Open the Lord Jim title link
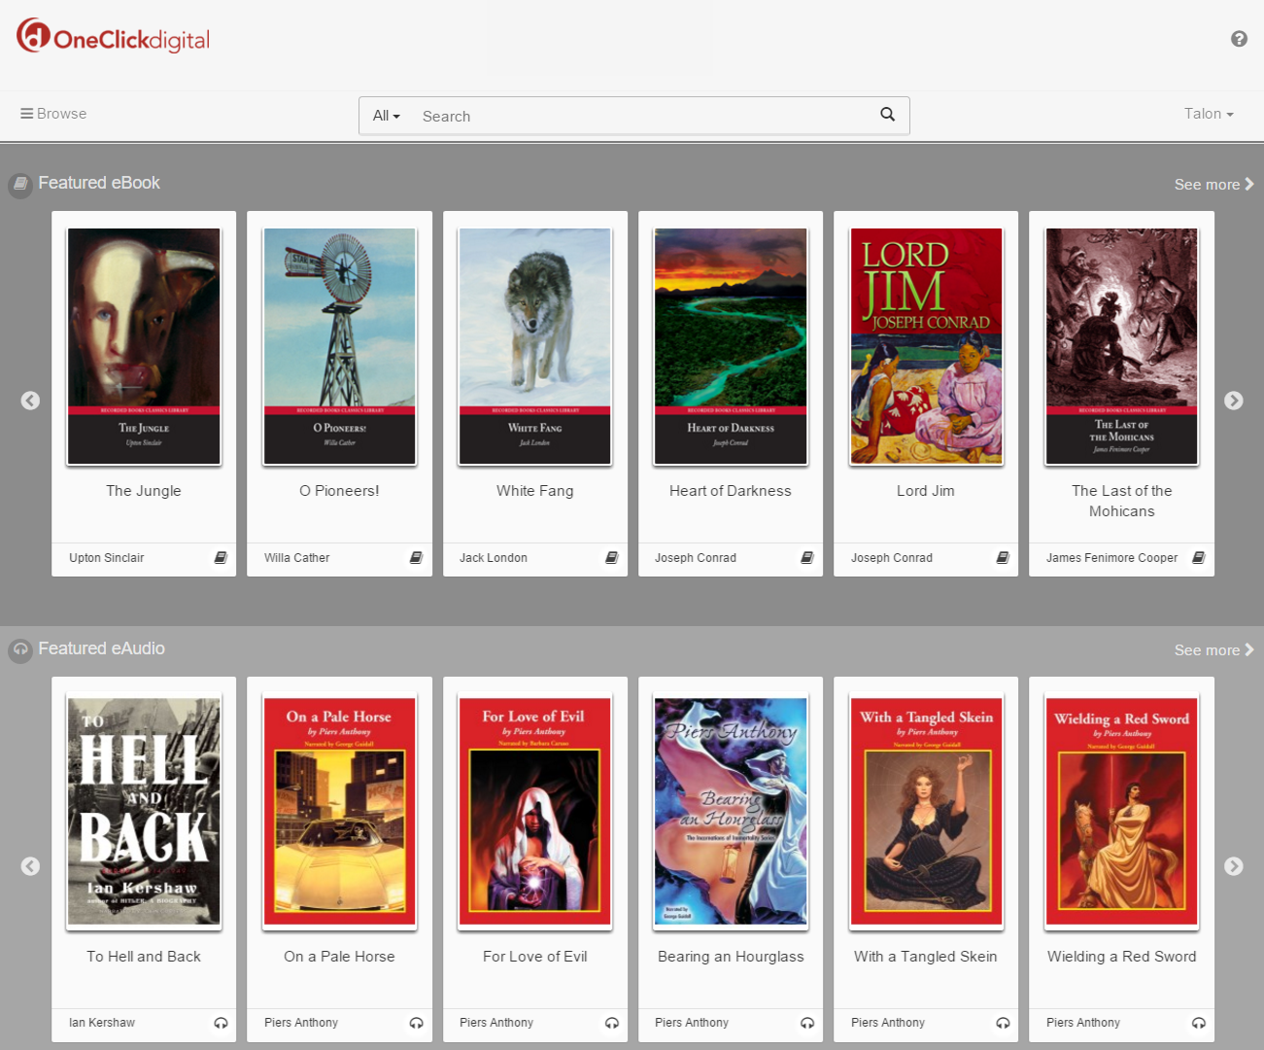Screen dimensions: 1264x1050 pyautogui.click(x=926, y=491)
